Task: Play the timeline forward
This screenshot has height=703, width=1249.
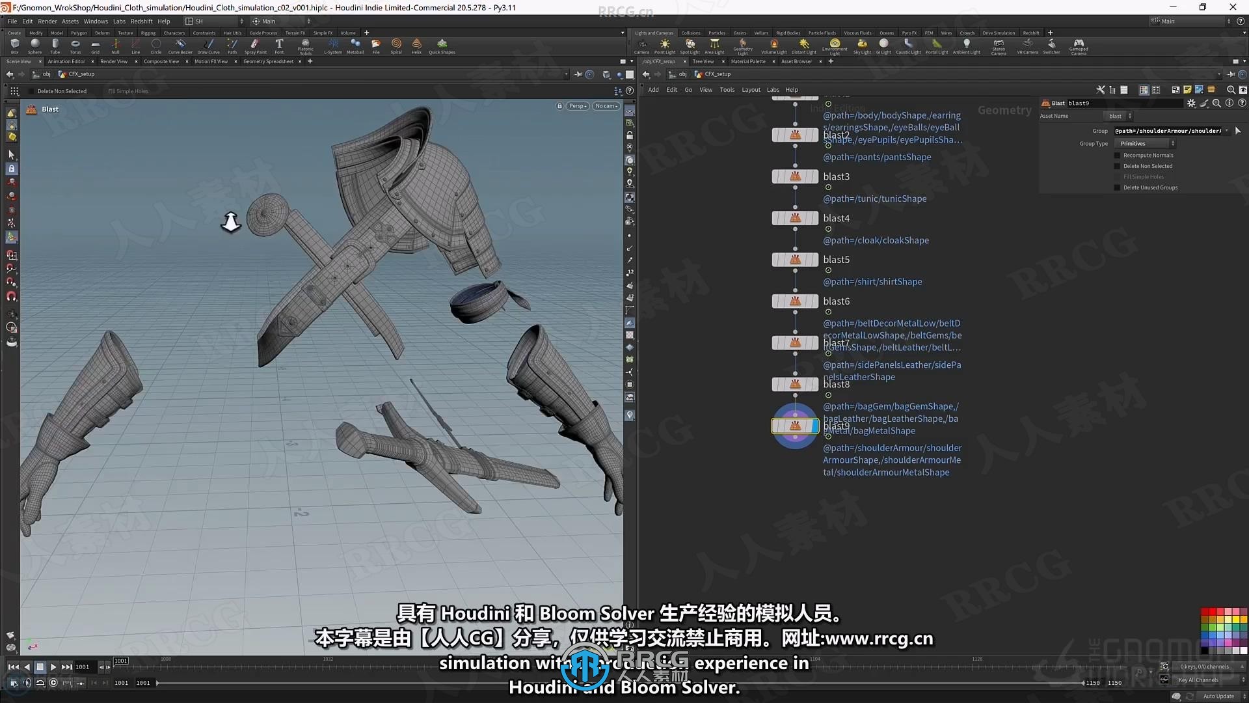Action: coord(53,667)
